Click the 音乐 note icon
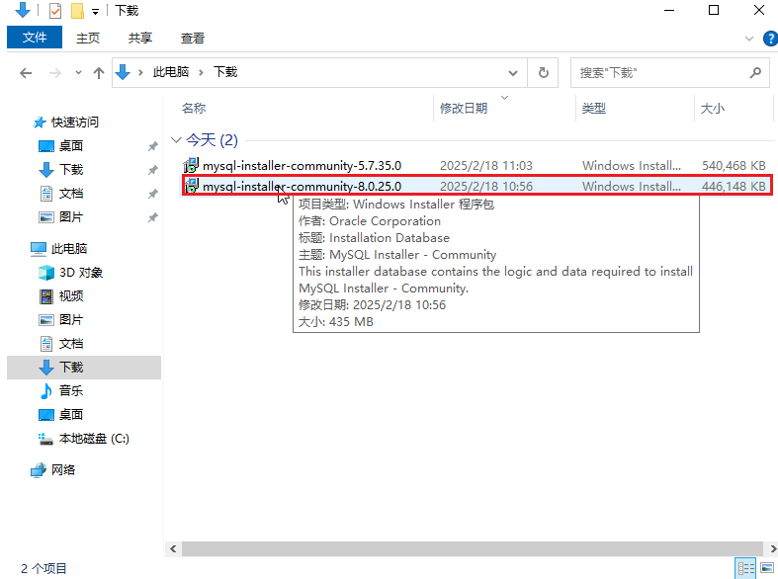This screenshot has width=778, height=579. (46, 391)
